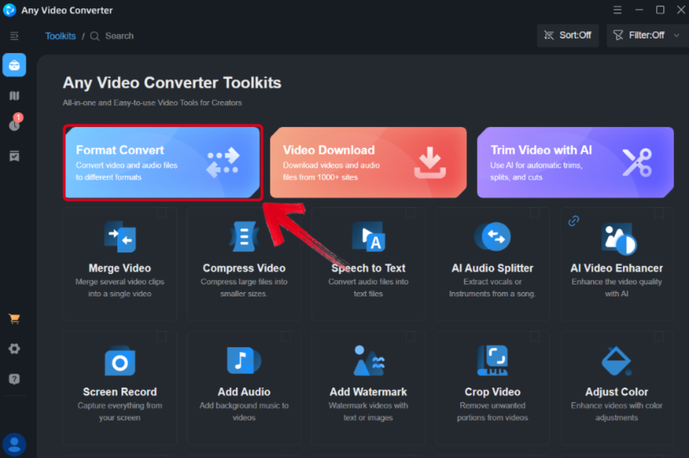Open the title bar hamburger menu
The height and width of the screenshot is (458, 689).
[617, 10]
